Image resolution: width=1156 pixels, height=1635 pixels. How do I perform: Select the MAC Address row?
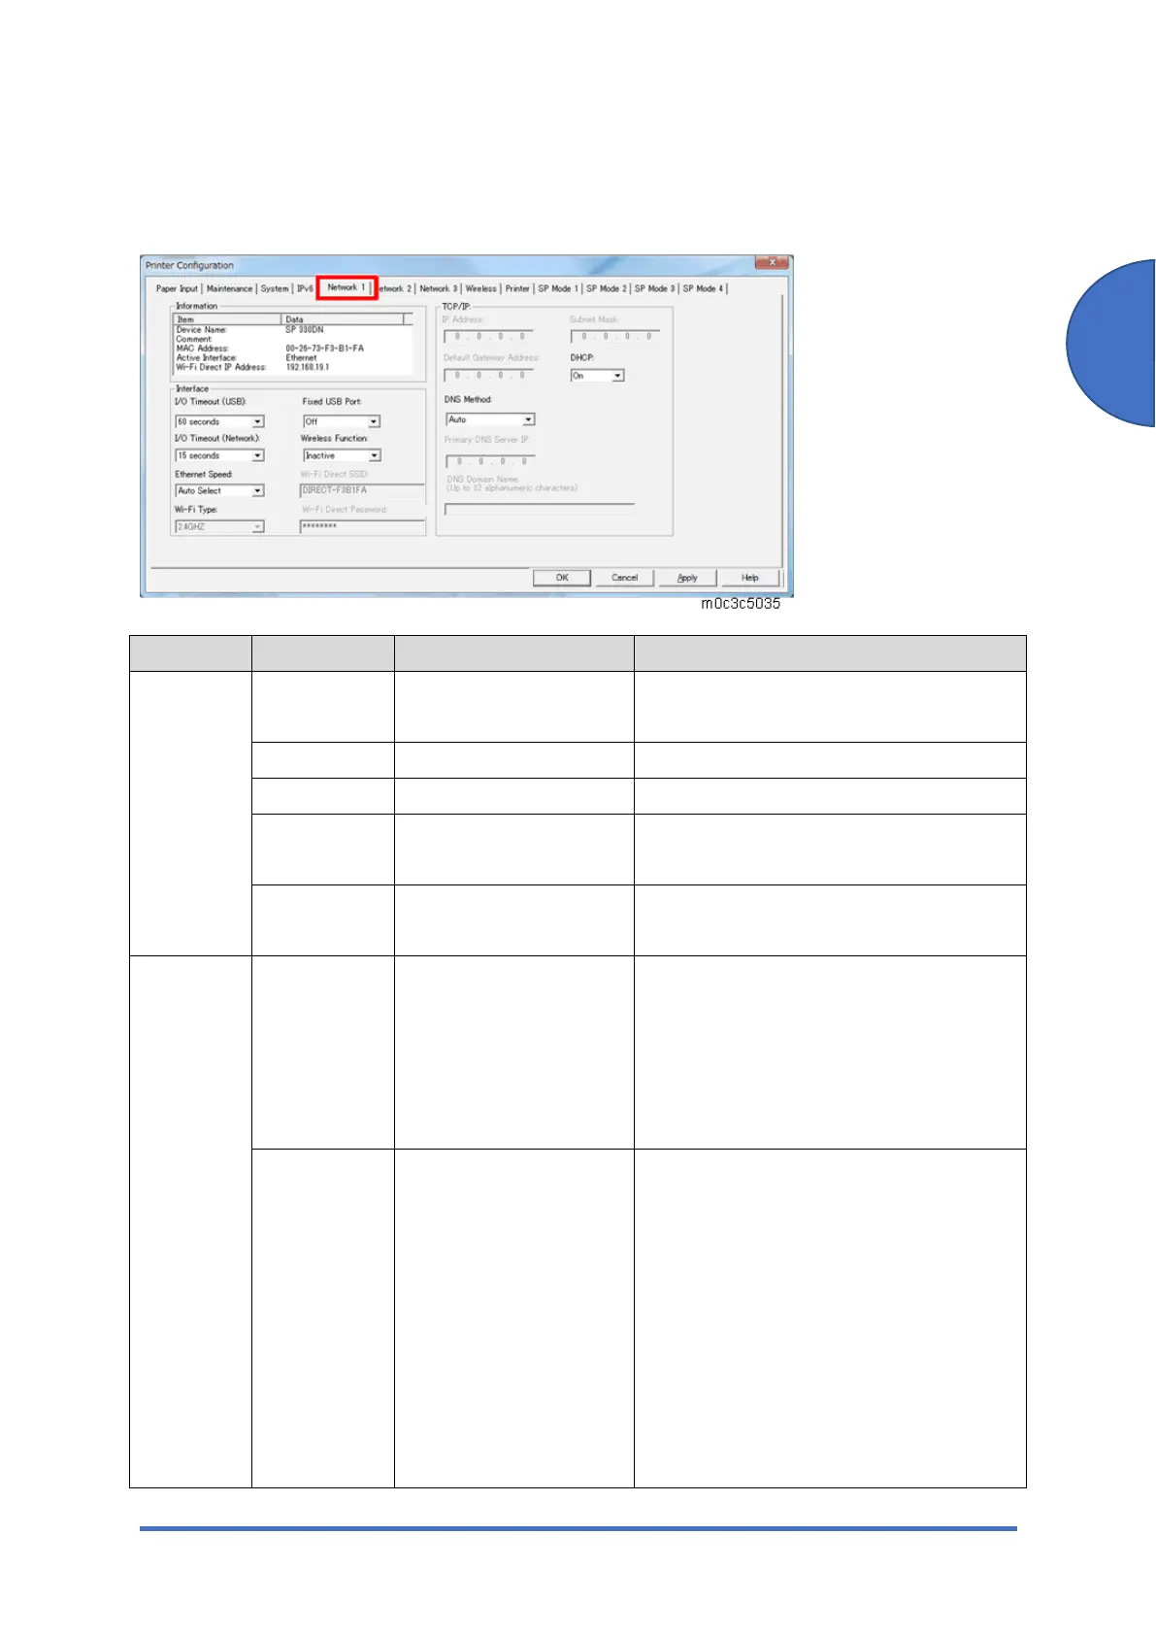point(292,349)
